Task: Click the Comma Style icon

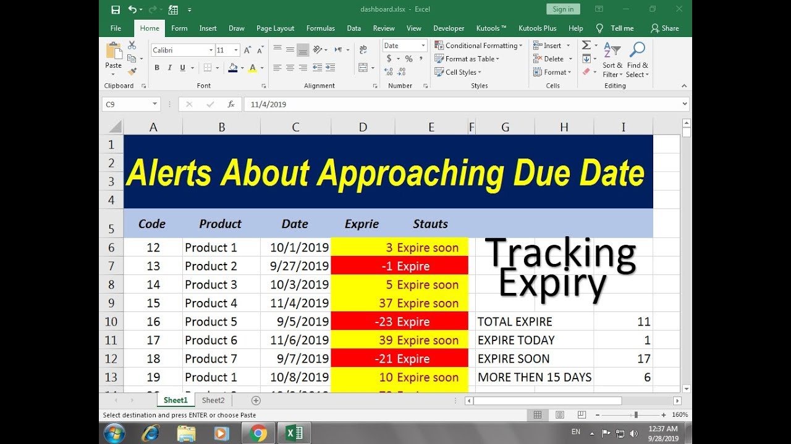Action: [422, 59]
